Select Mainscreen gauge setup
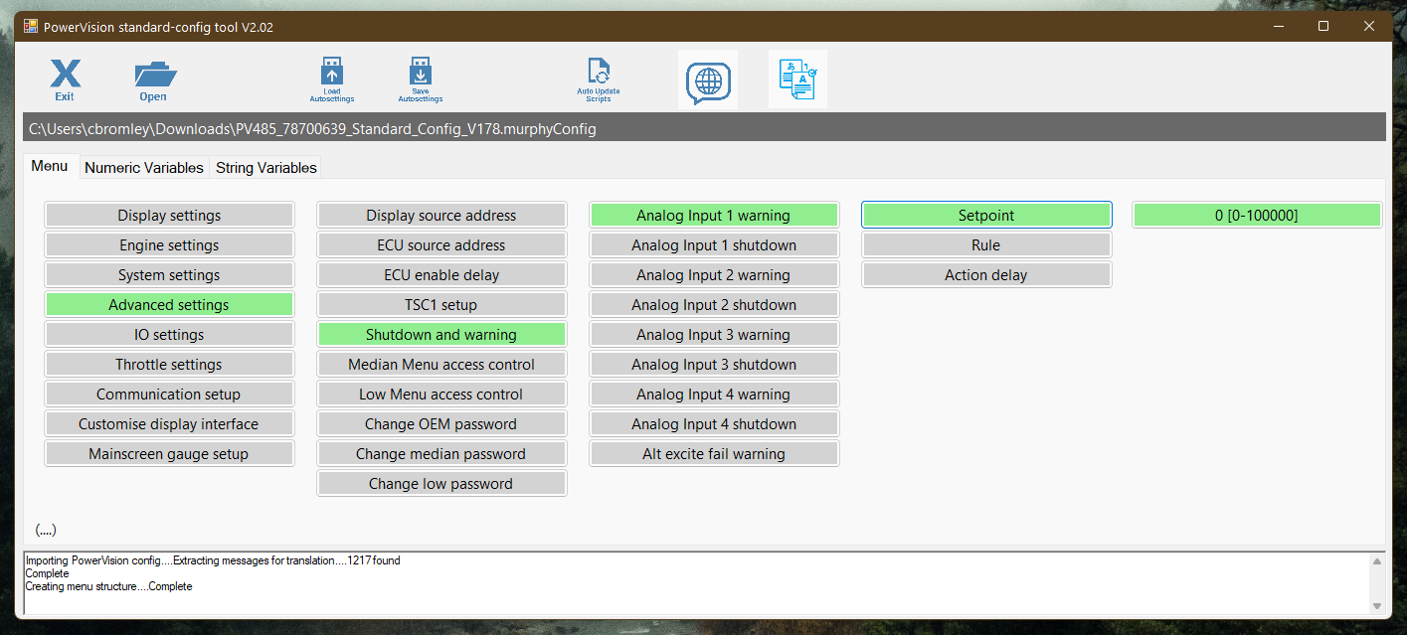 click(168, 453)
